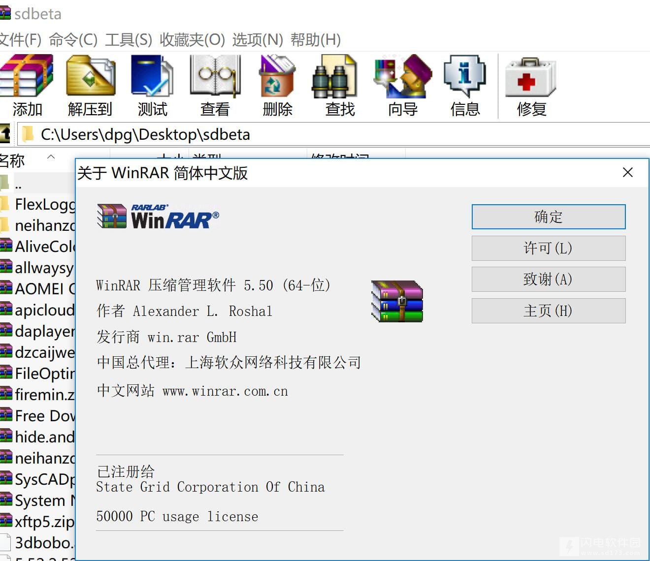Select the hide.and archive in the file list
Screen dimensions: 650x561
click(37, 436)
